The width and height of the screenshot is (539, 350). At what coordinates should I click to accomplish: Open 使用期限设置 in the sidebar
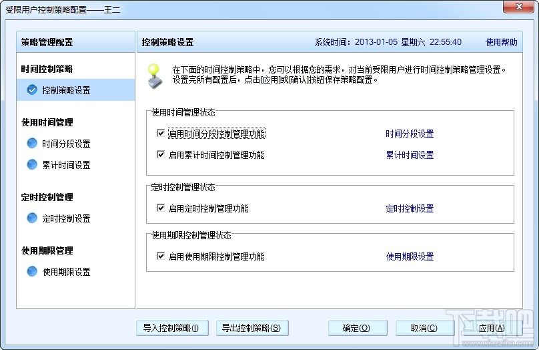pos(66,272)
